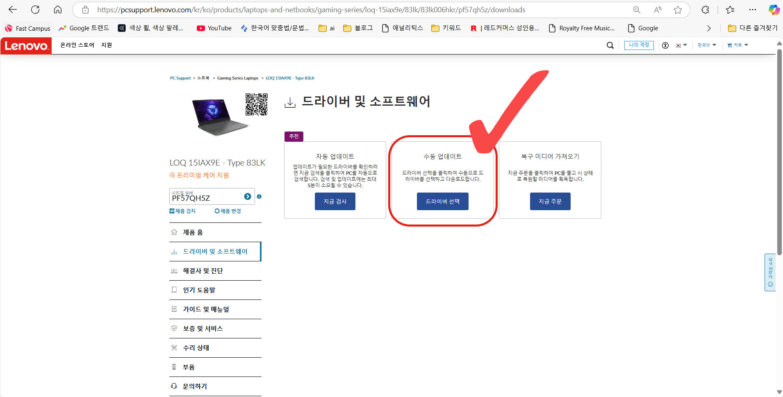Open the 카트 cart dropdown

pos(738,45)
